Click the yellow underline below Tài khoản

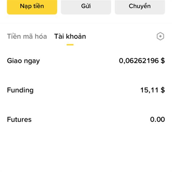[70, 45]
